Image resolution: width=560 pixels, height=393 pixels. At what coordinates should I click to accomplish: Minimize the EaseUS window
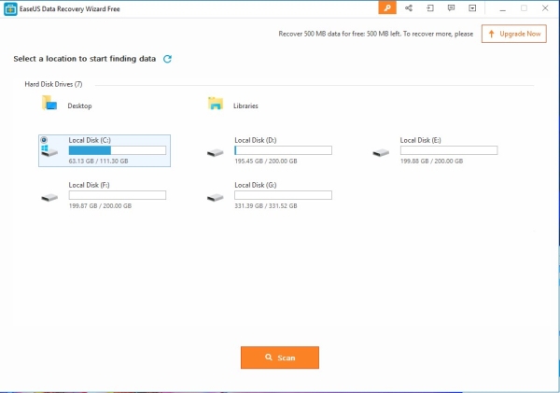[502, 8]
